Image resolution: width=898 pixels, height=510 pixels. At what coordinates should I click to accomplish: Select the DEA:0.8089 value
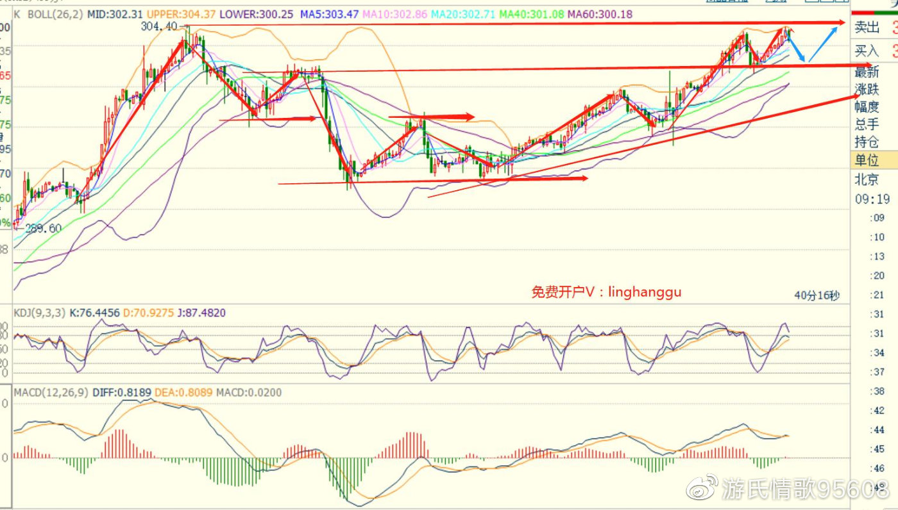coord(185,392)
